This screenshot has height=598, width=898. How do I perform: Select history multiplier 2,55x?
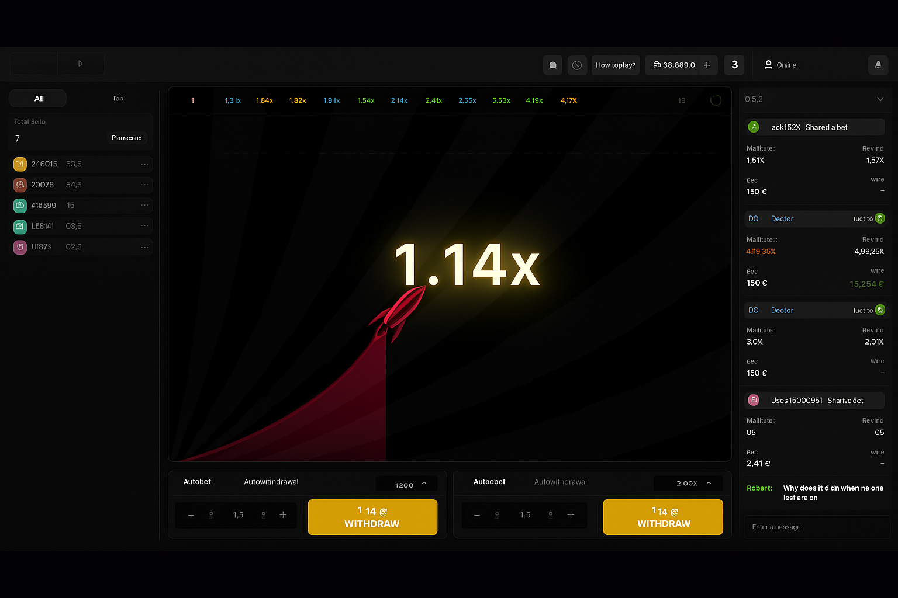(x=467, y=100)
